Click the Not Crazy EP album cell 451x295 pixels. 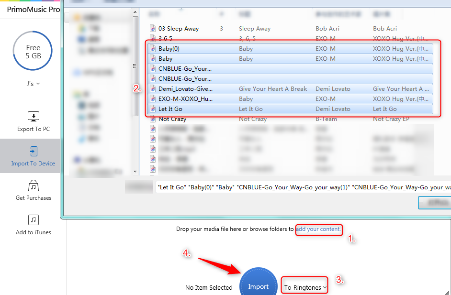click(x=391, y=119)
